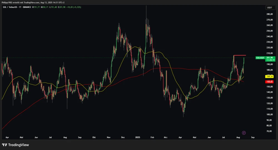
Task: Click the 2025 year marker on time axis
Action: pyautogui.click(x=137, y=137)
